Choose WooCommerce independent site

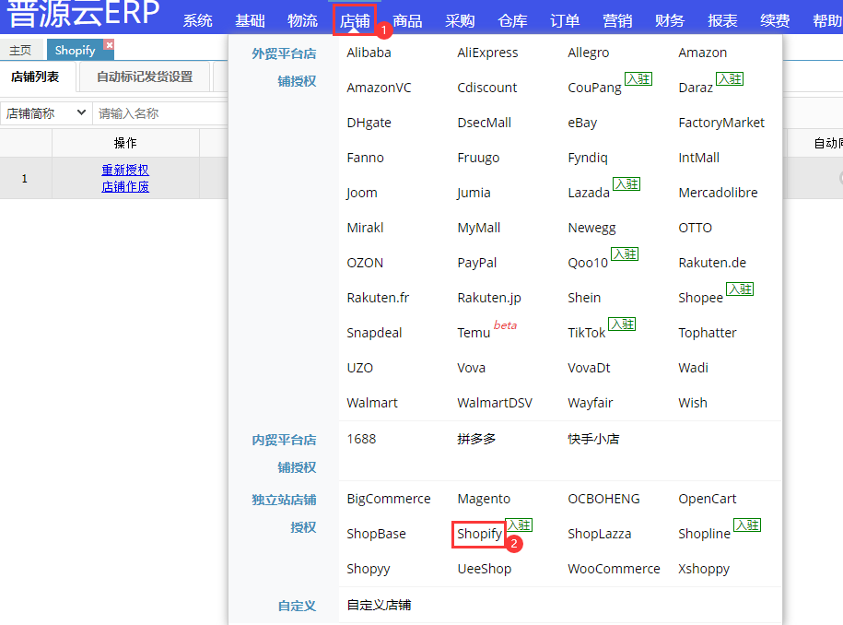pyautogui.click(x=614, y=569)
